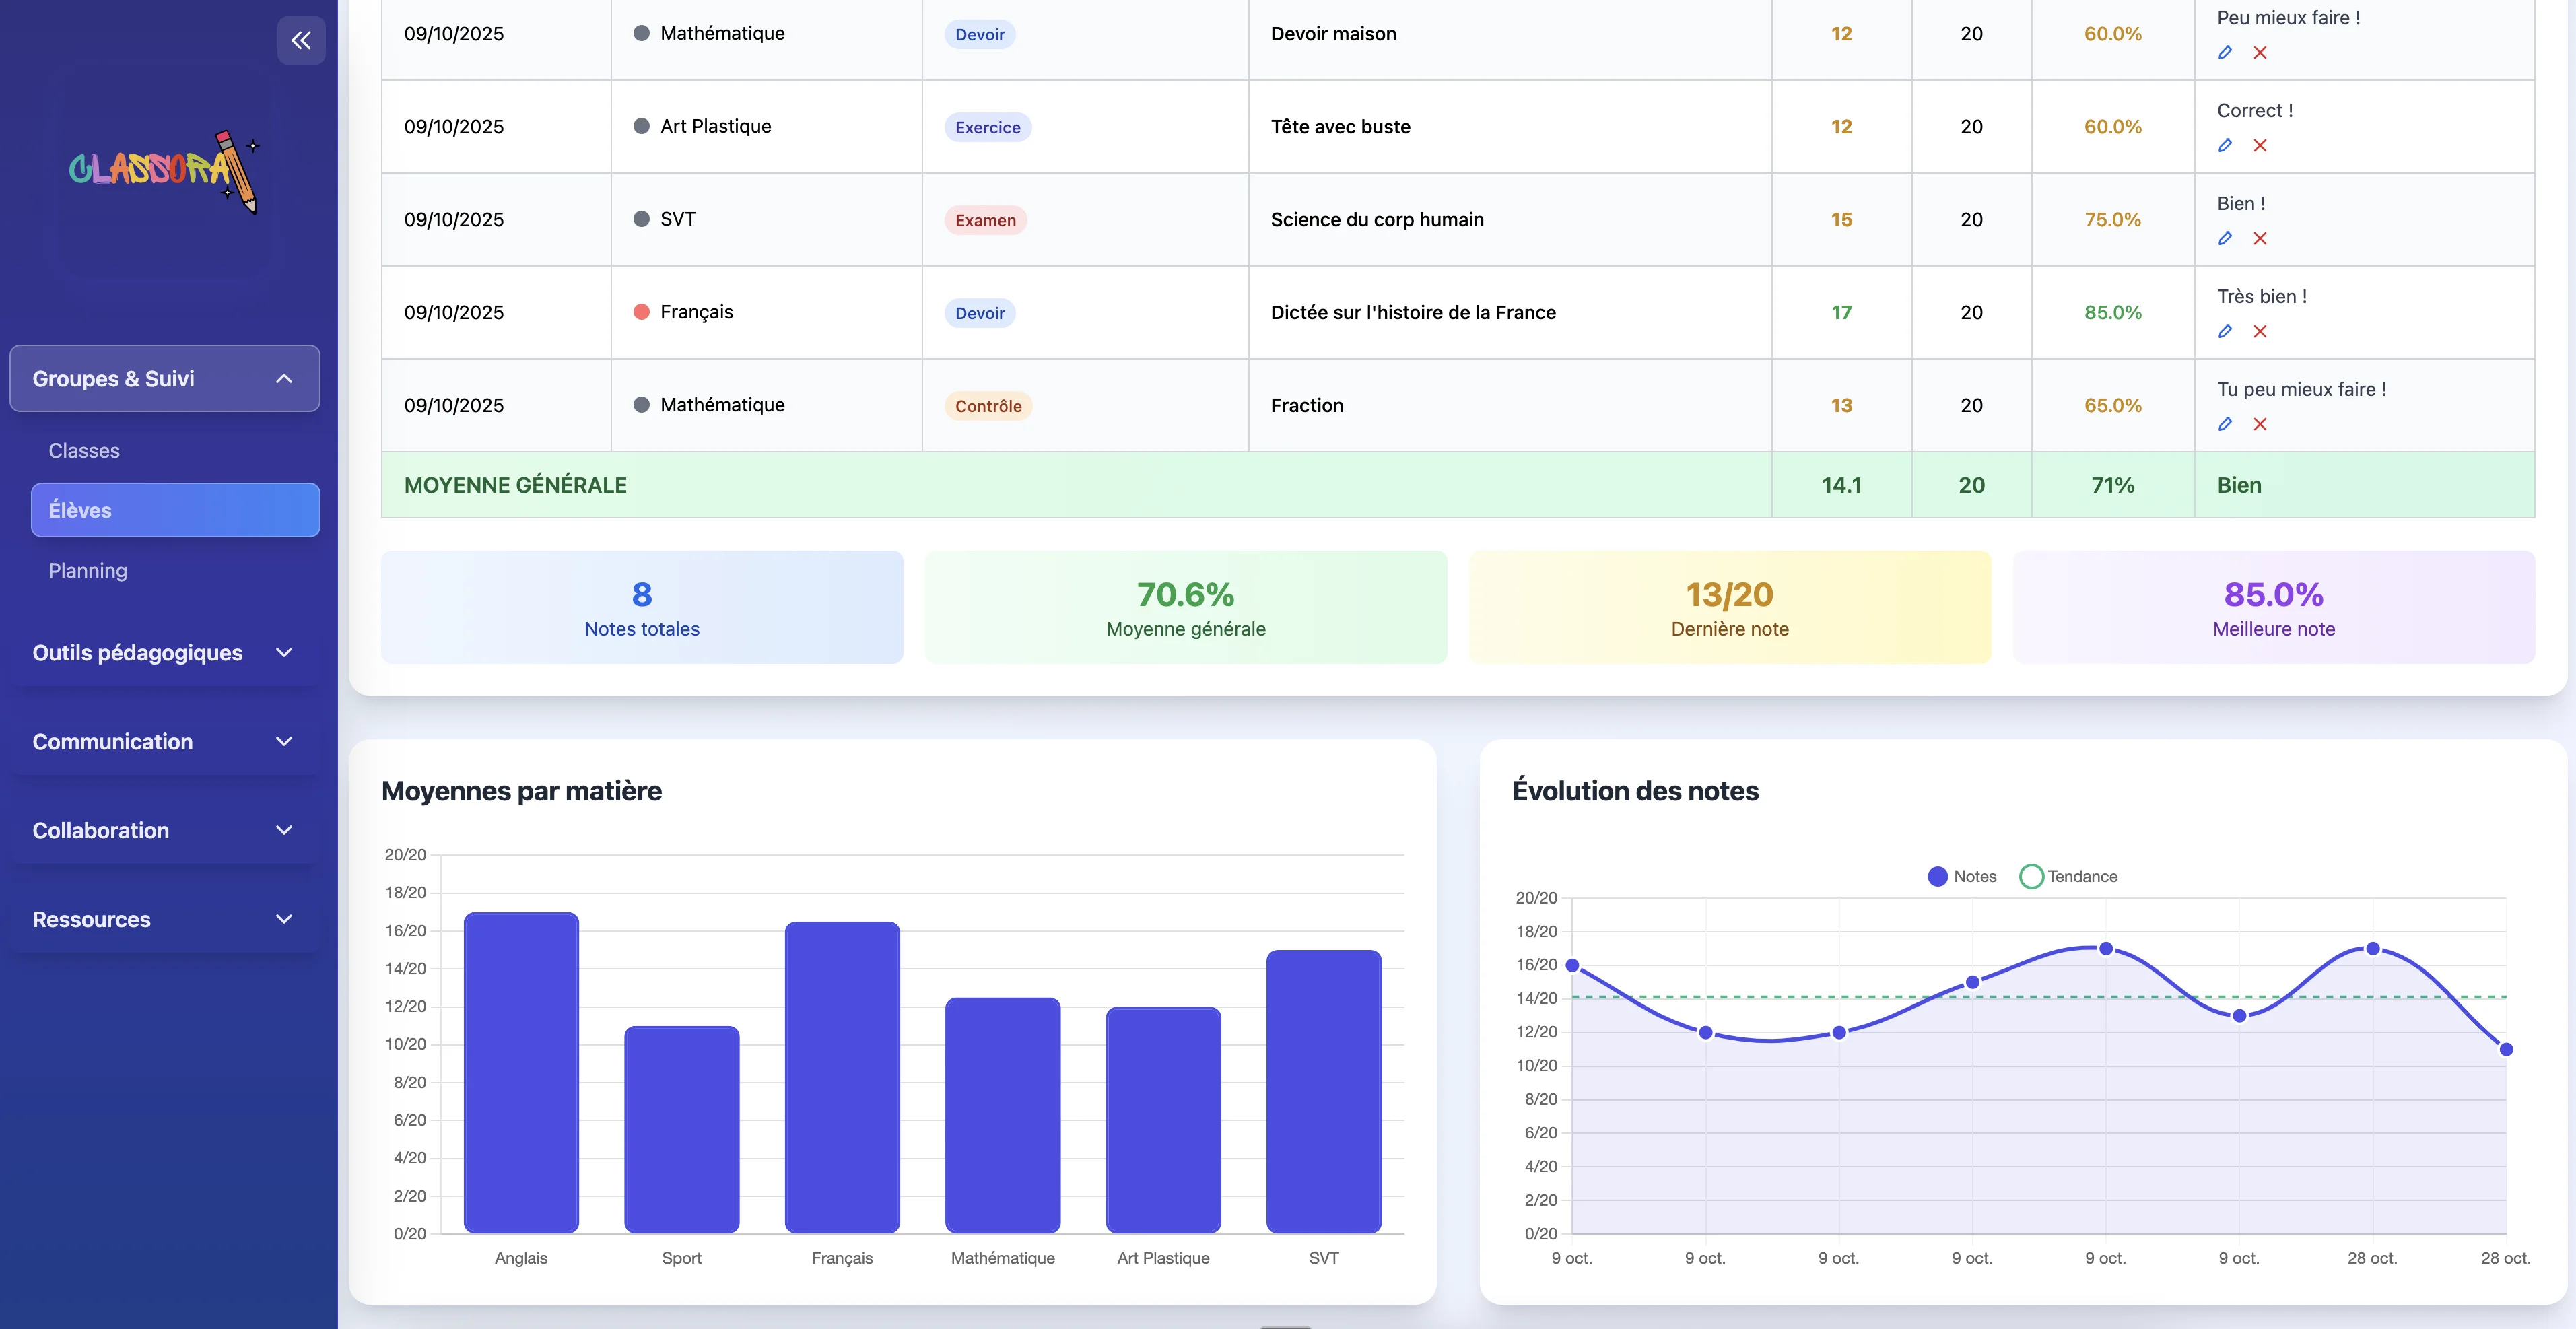Click the Français bar in the chart
Viewport: 2576px width, 1329px height.
pos(842,1076)
